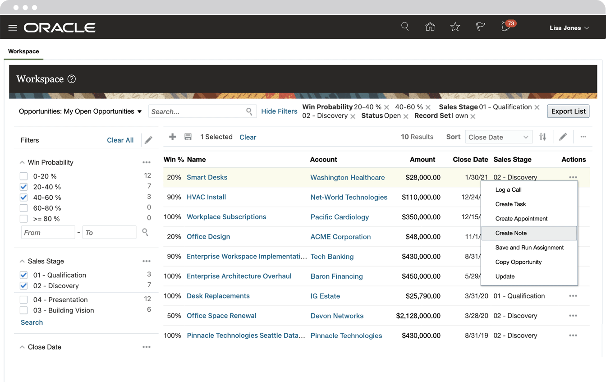
Task: Check the 04 - Presentation sales stage
Action: 24,299
